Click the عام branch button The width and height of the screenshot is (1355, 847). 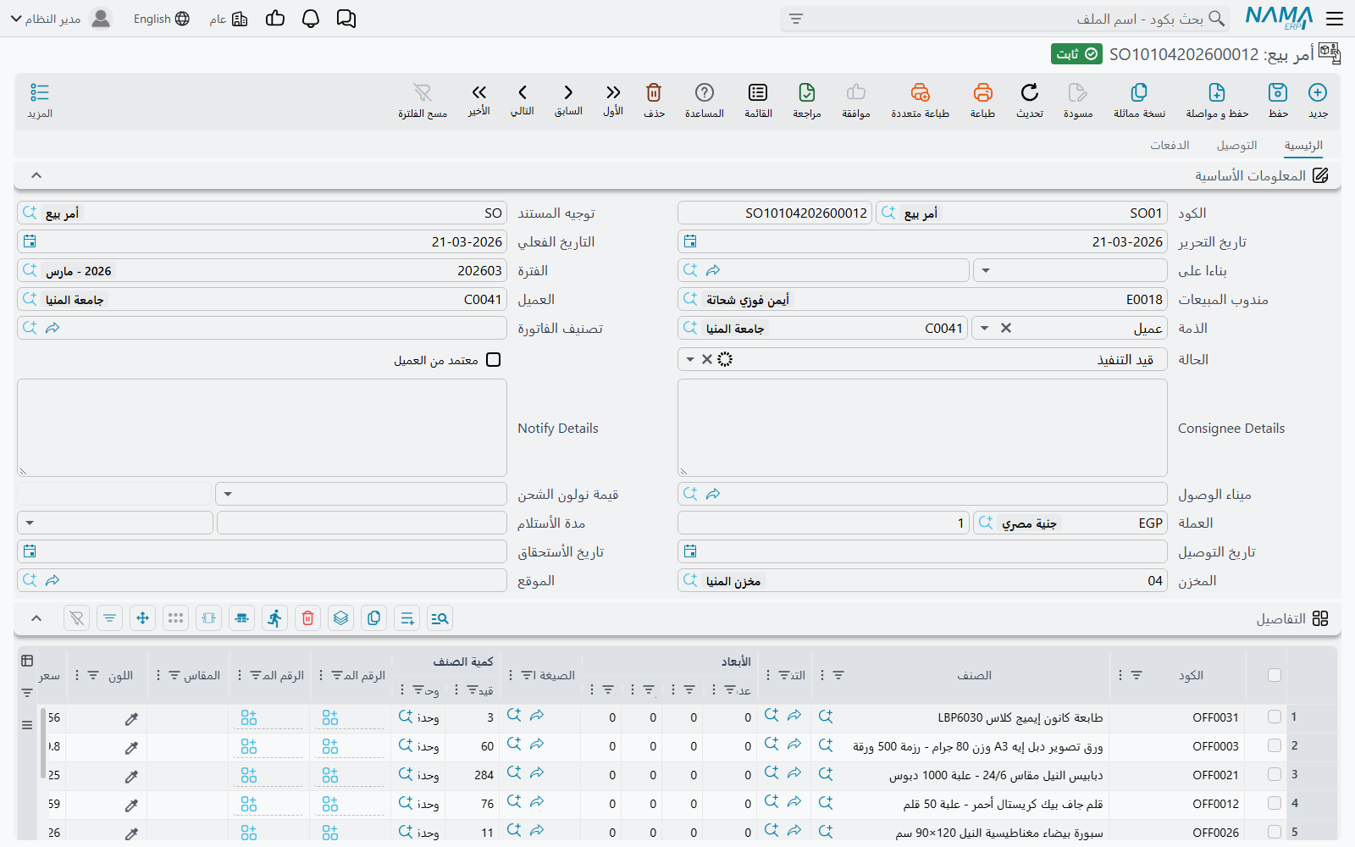tap(229, 19)
